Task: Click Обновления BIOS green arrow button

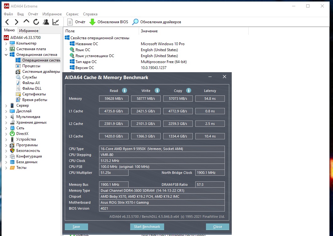Action: [108, 22]
